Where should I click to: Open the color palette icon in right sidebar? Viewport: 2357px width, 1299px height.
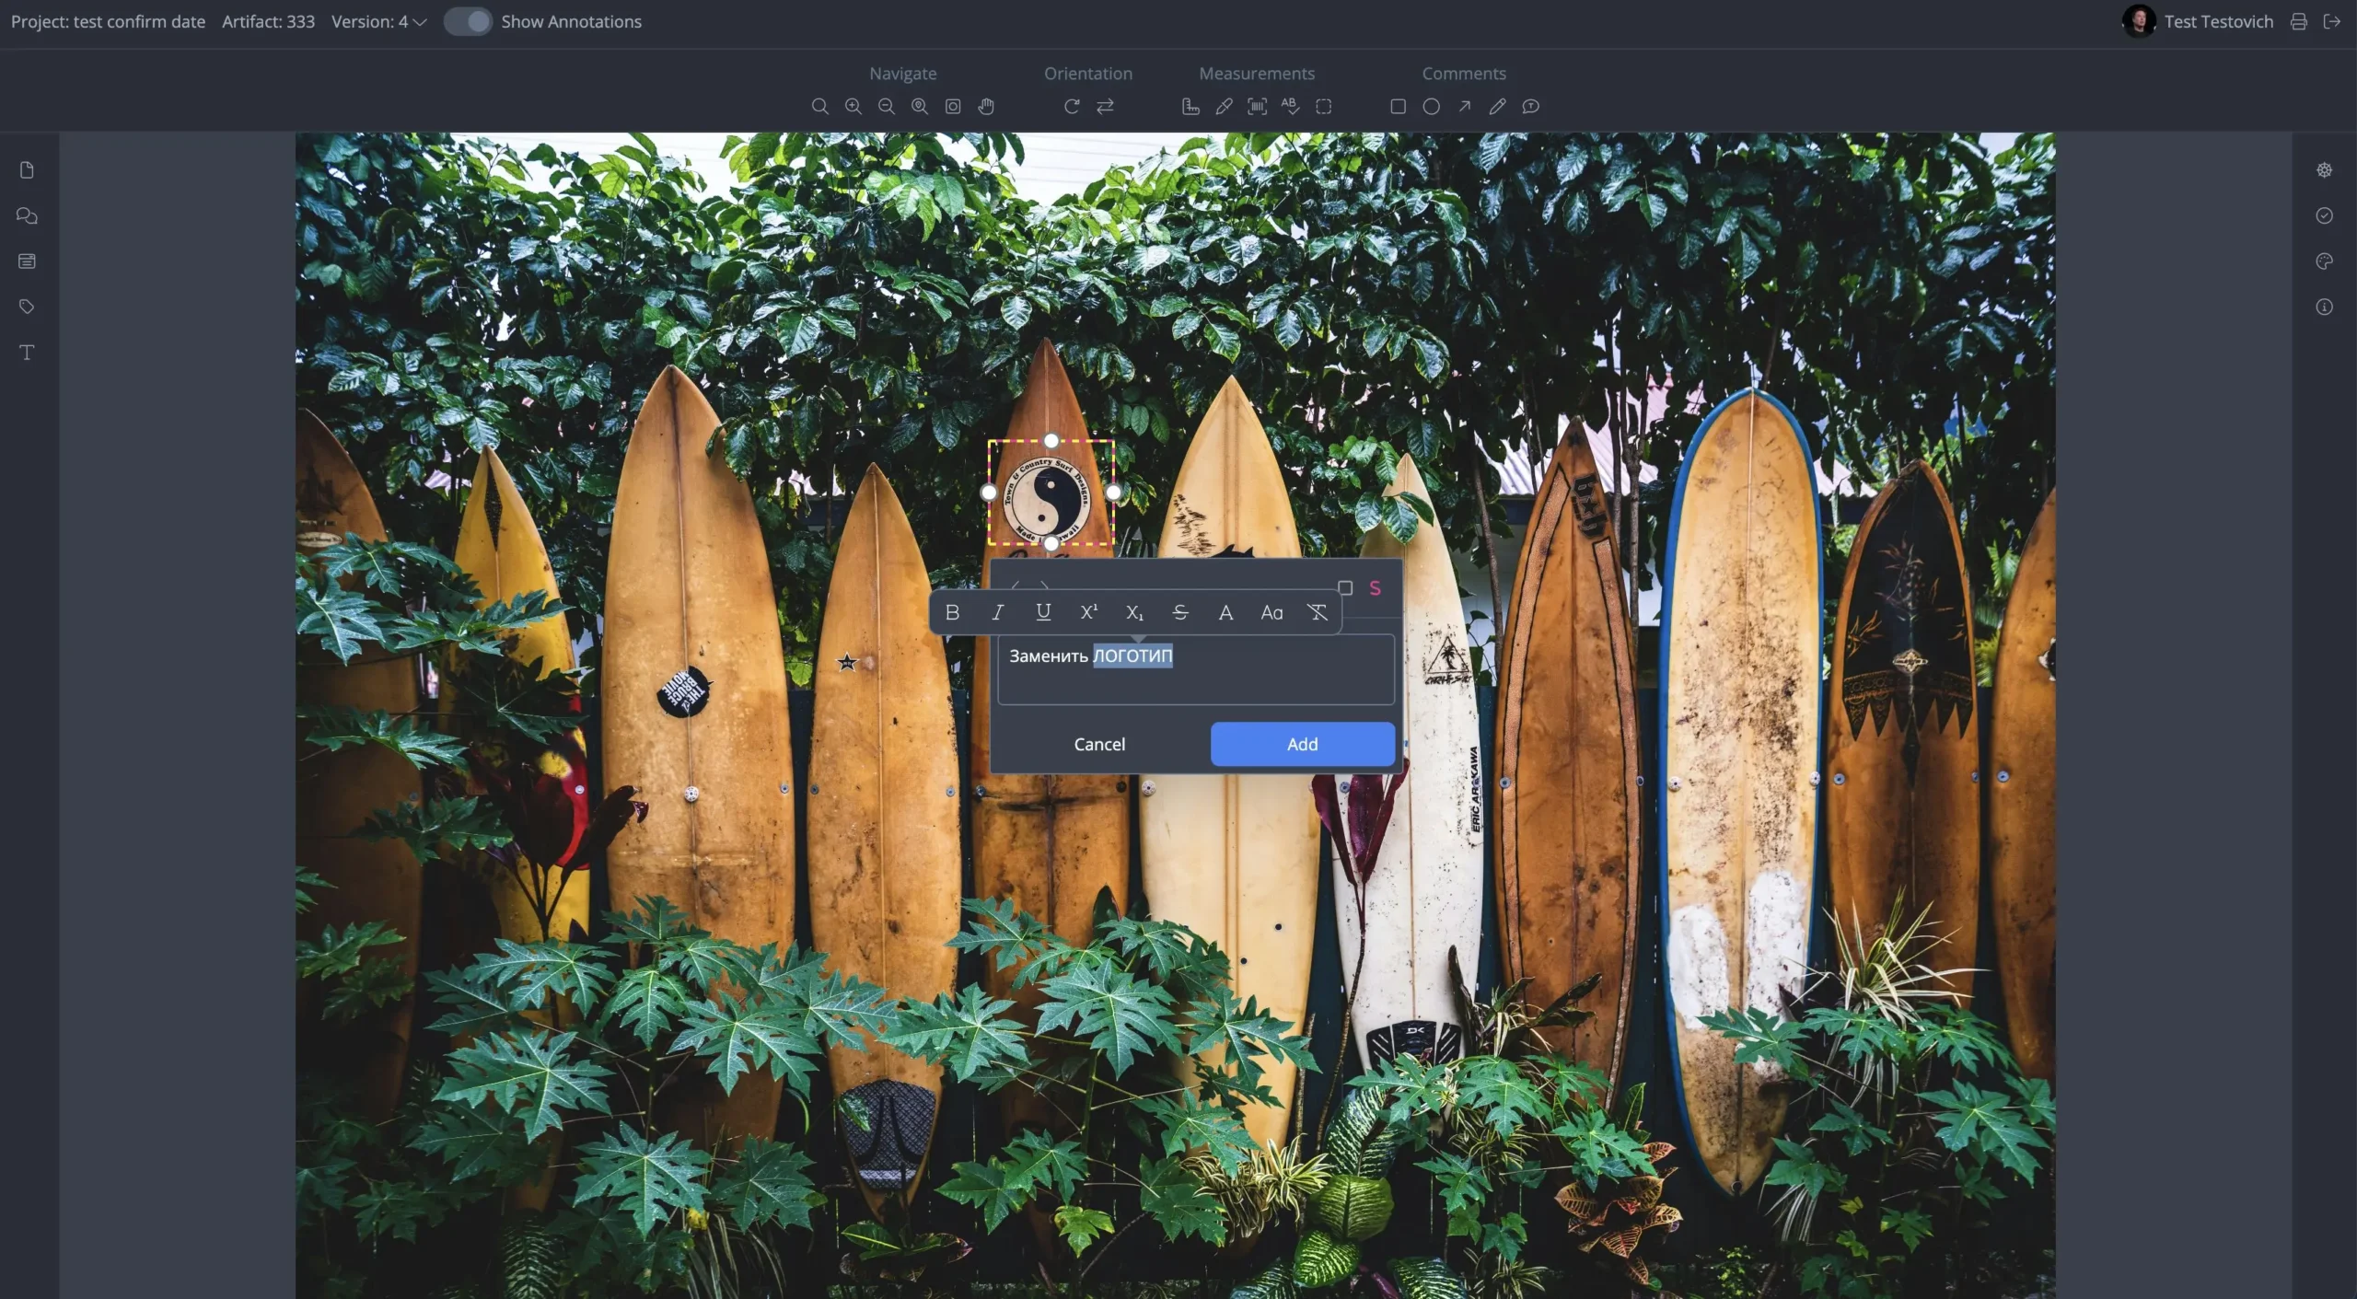click(x=2324, y=261)
